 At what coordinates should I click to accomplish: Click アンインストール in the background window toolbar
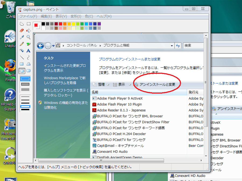(x=227, y=109)
